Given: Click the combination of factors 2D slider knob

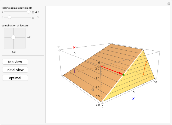Looking at the screenshot, I should tap(13, 37).
